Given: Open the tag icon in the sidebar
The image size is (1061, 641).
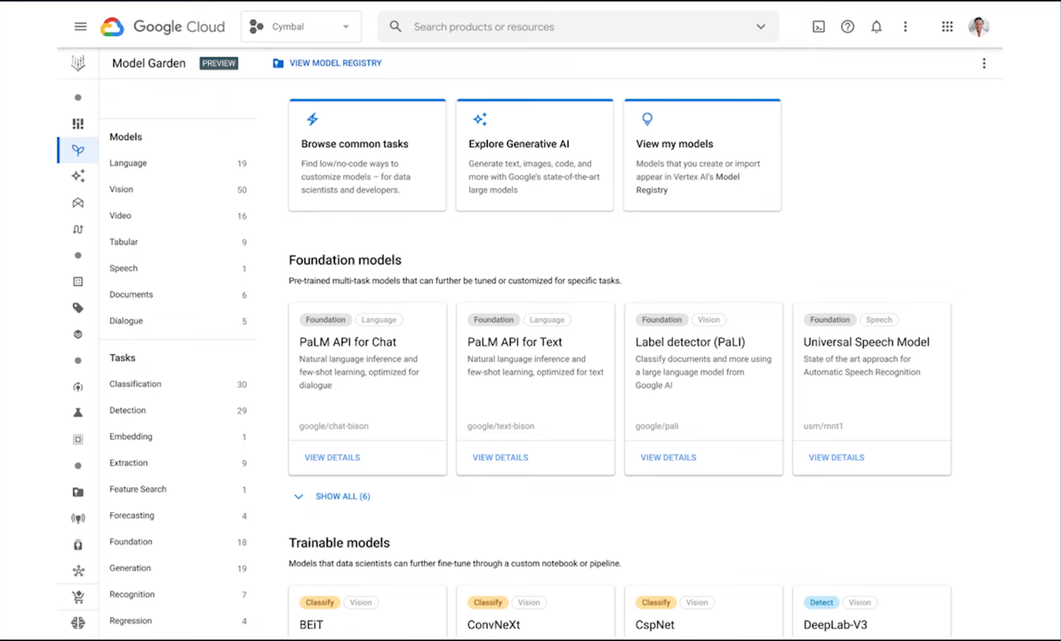Looking at the screenshot, I should click(78, 308).
